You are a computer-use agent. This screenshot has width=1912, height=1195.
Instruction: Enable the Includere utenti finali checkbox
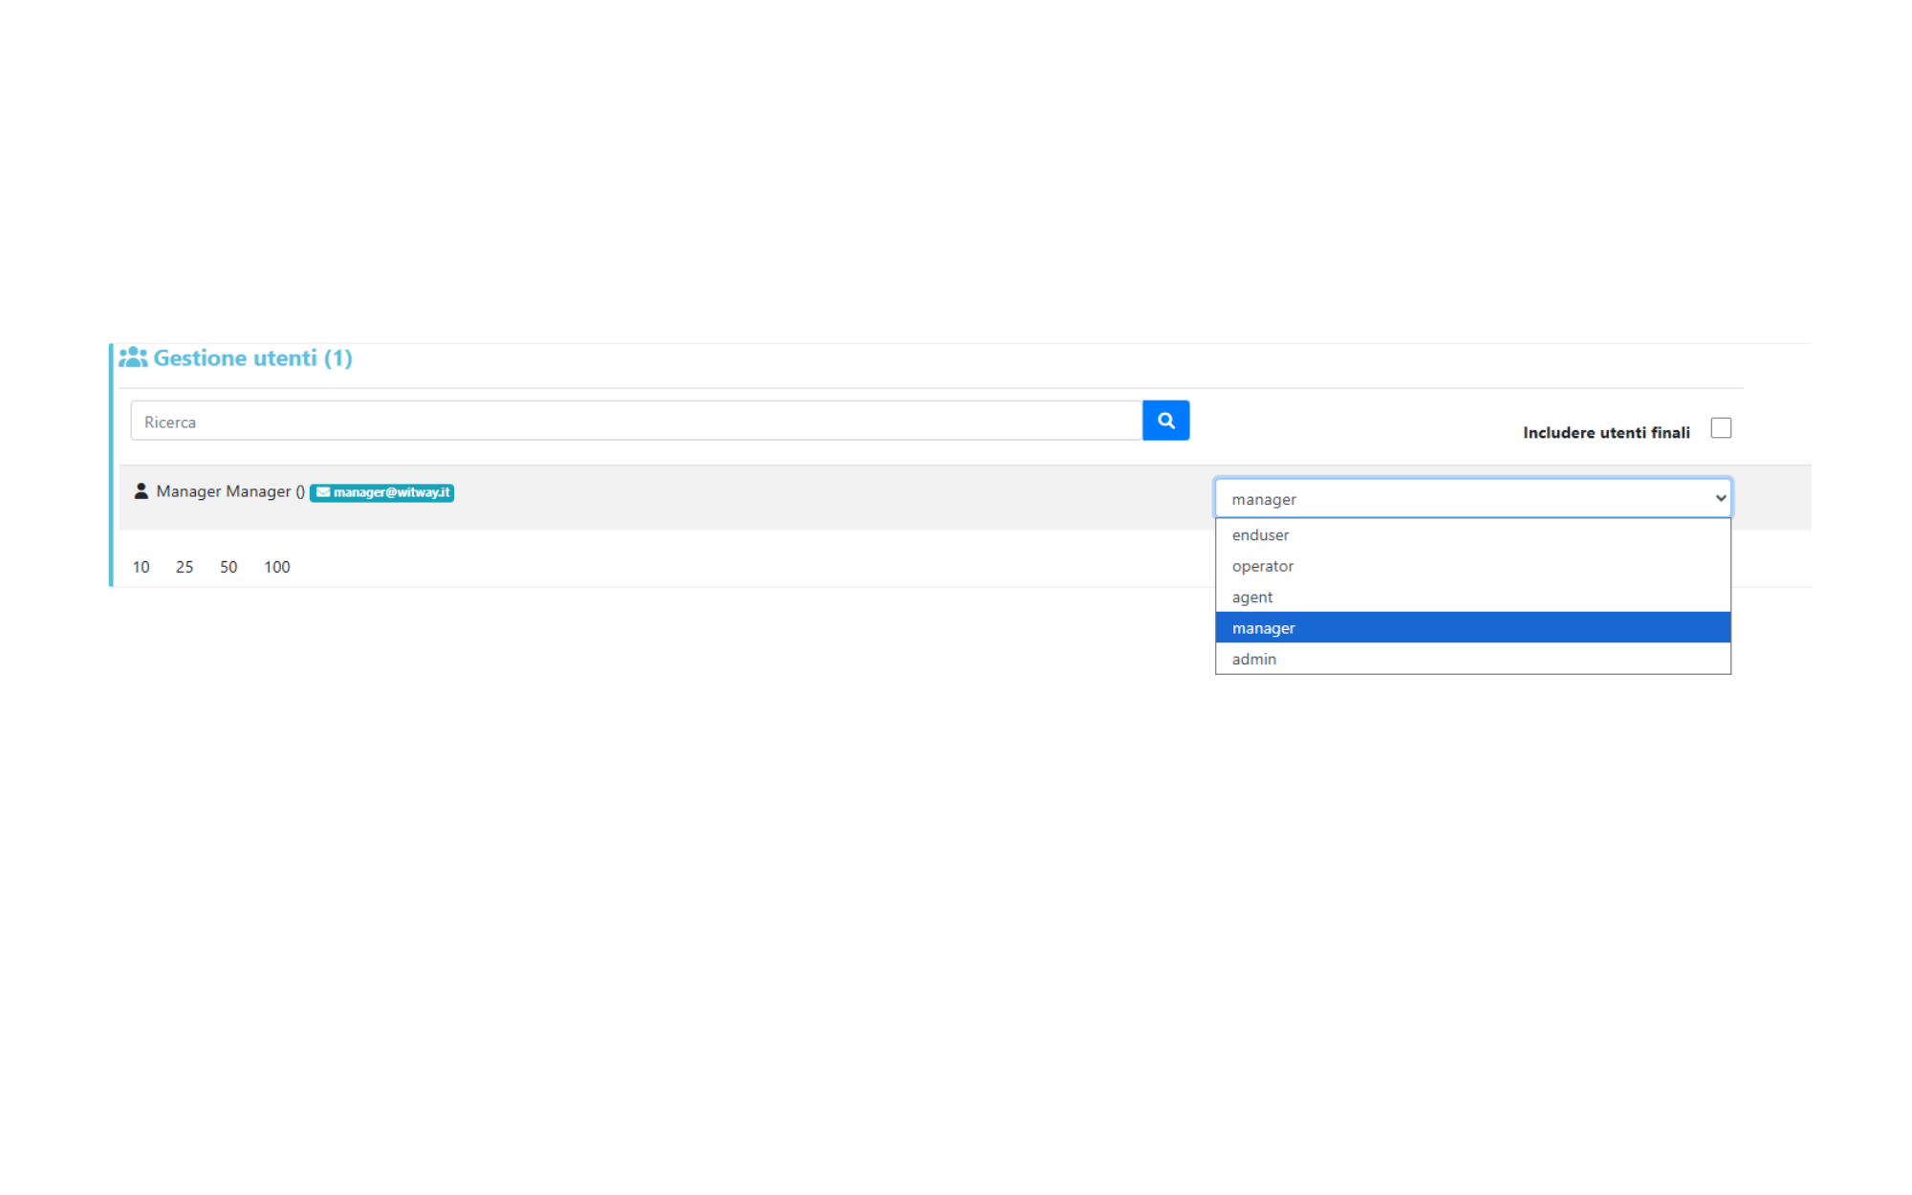click(1721, 428)
